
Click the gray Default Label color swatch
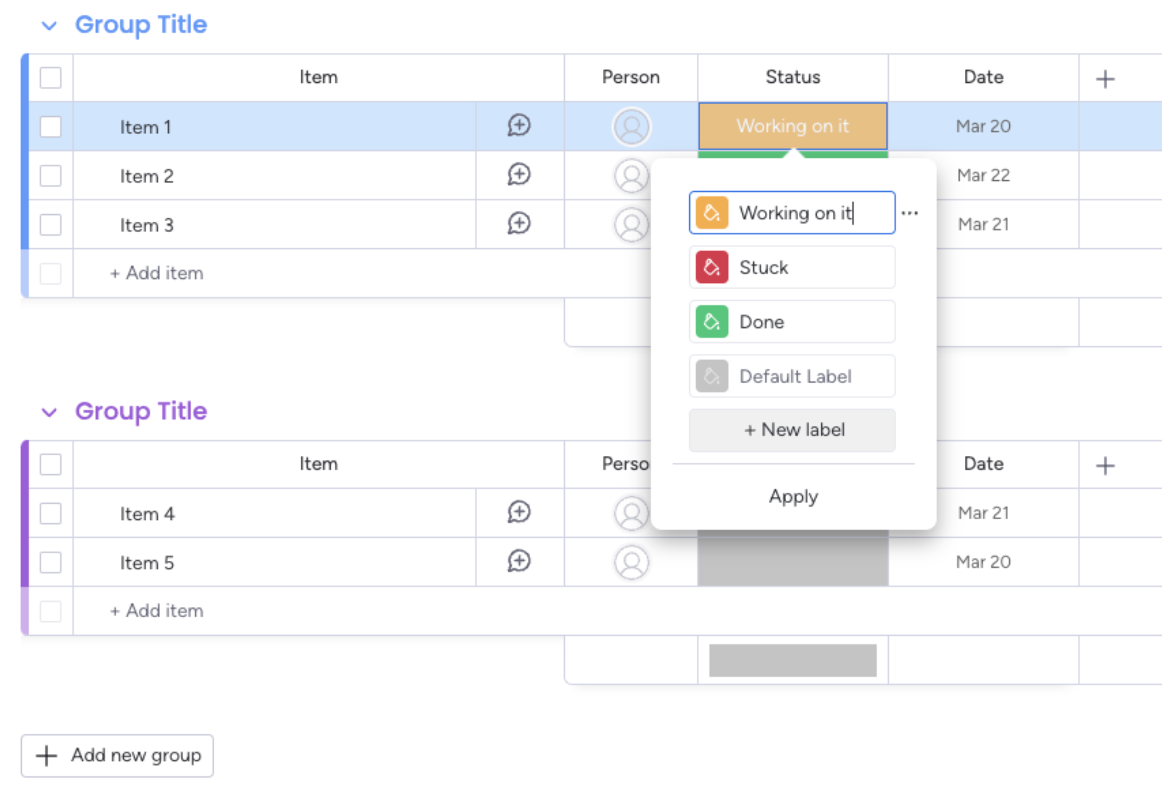(712, 376)
